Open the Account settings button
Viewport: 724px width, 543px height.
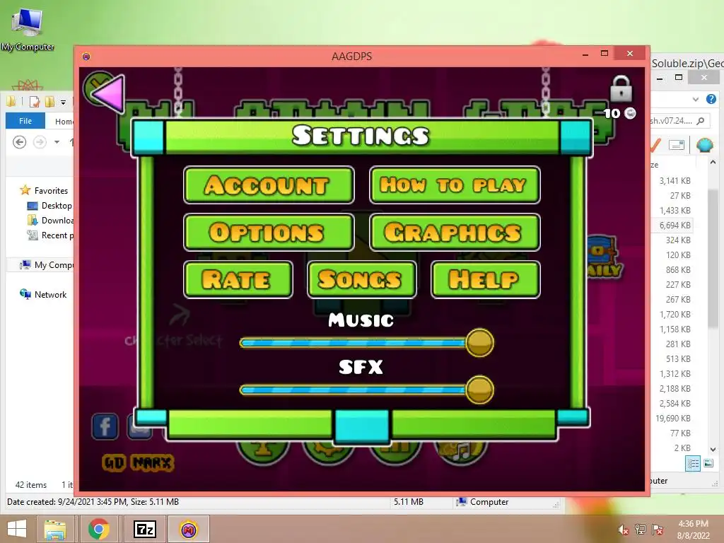pyautogui.click(x=269, y=185)
